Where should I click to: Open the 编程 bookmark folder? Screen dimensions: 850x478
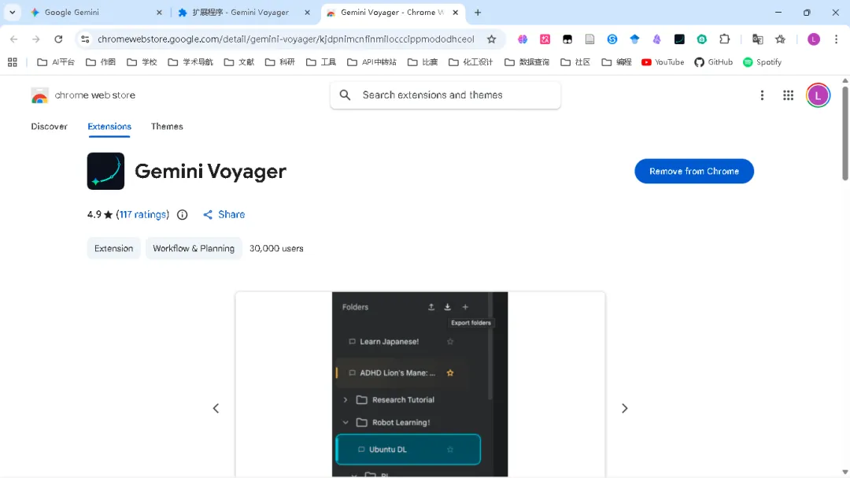[617, 62]
